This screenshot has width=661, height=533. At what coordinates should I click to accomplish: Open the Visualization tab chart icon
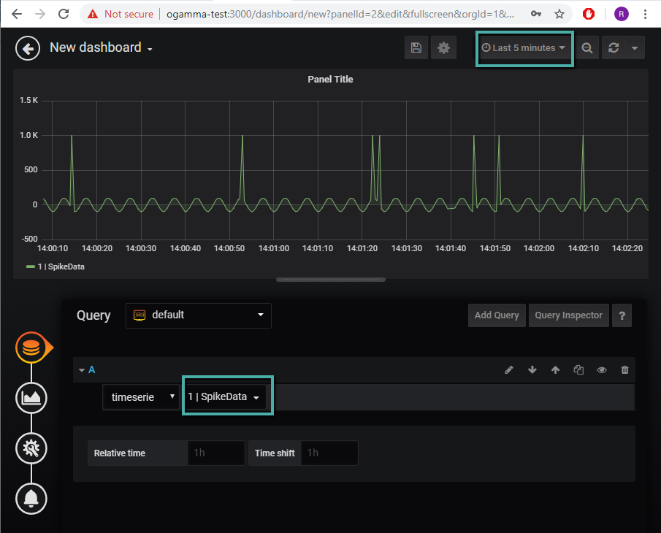pyautogui.click(x=31, y=398)
